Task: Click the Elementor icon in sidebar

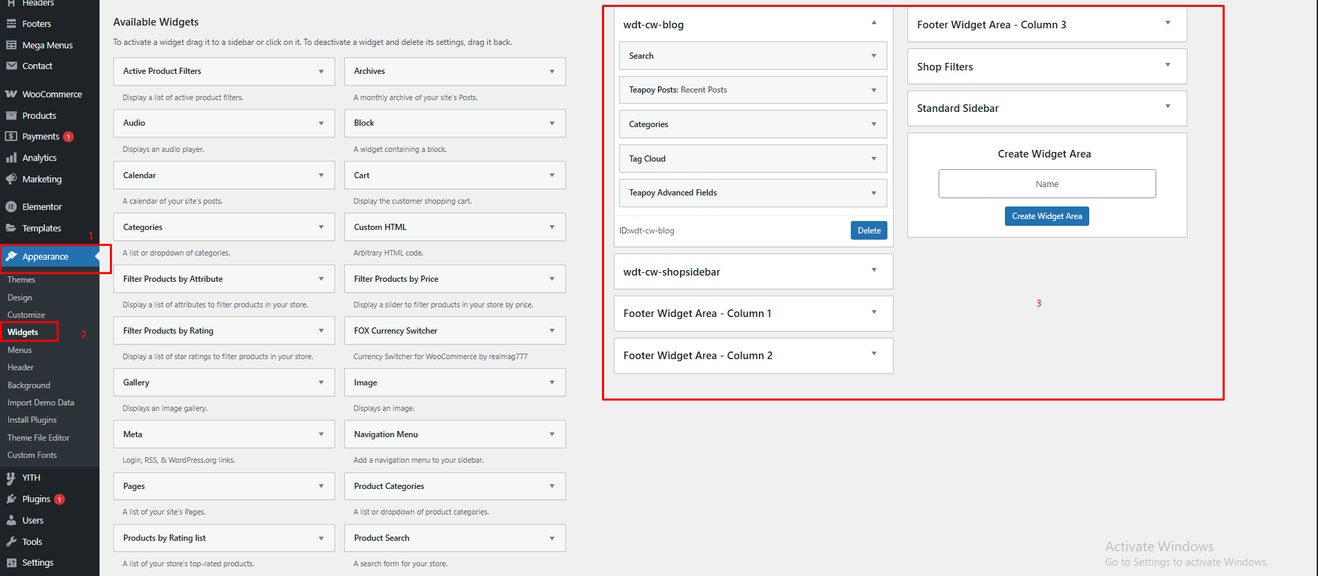Action: click(11, 207)
